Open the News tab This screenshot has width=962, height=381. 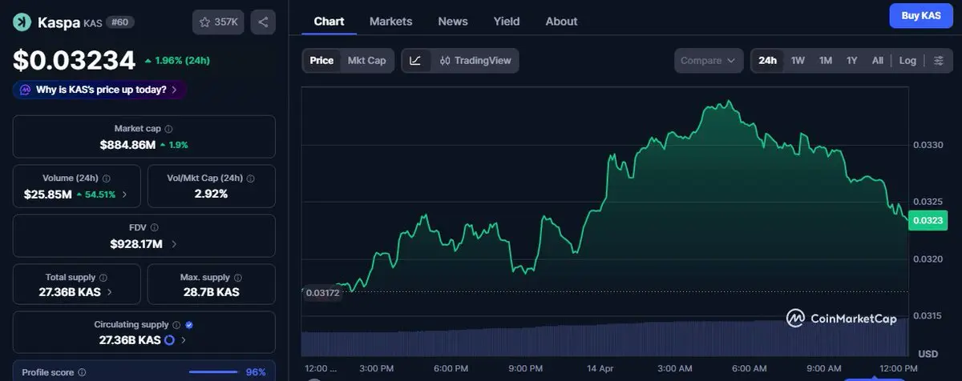[453, 22]
